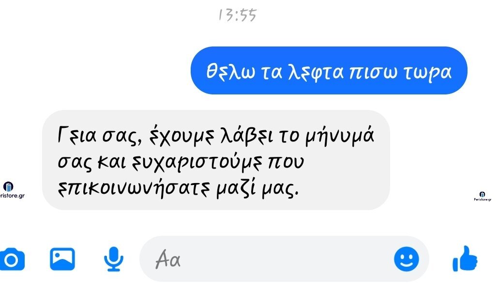
Task: Tap the microphone voice message icon
Action: [114, 259]
